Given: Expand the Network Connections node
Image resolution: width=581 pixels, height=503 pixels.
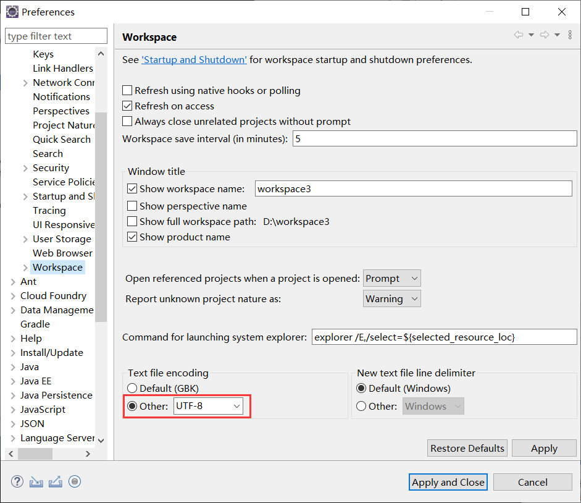Looking at the screenshot, I should [25, 83].
